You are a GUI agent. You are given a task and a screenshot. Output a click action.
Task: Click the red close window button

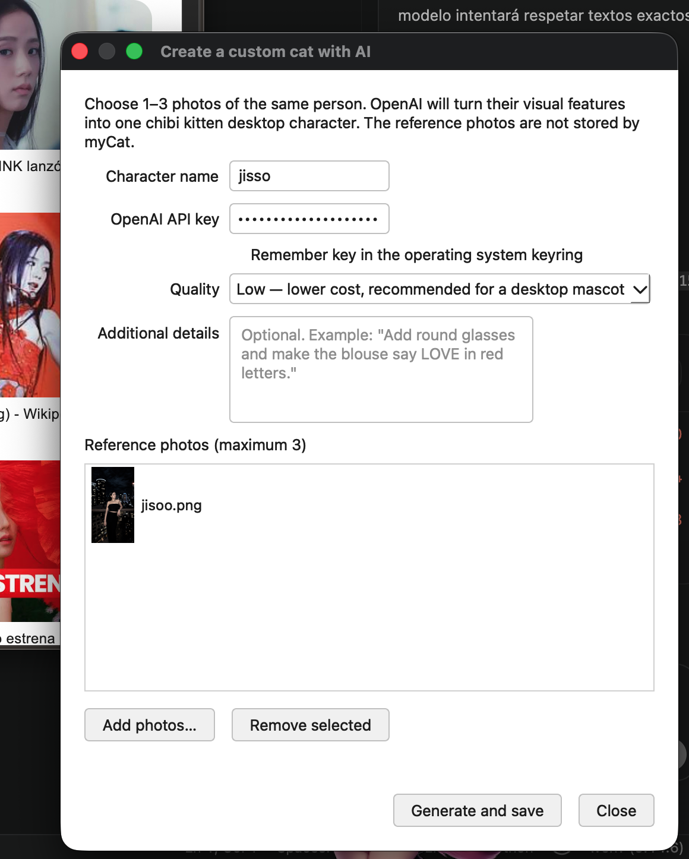[x=80, y=52]
